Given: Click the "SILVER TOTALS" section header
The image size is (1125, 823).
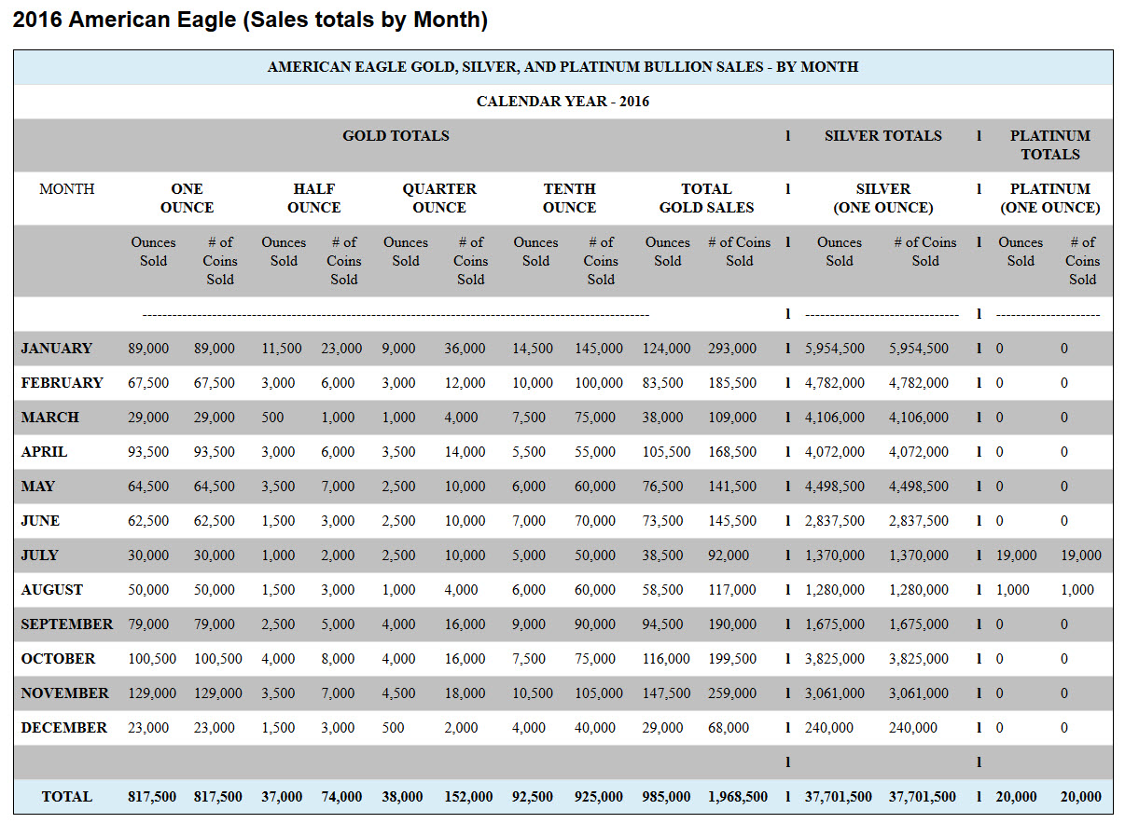Looking at the screenshot, I should pyautogui.click(x=882, y=136).
